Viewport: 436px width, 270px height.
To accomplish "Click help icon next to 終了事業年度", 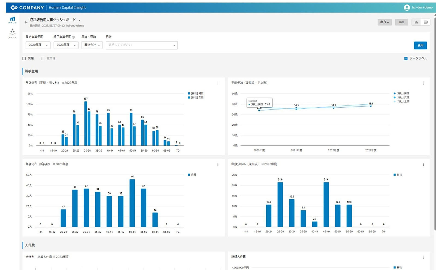I will tap(73, 37).
